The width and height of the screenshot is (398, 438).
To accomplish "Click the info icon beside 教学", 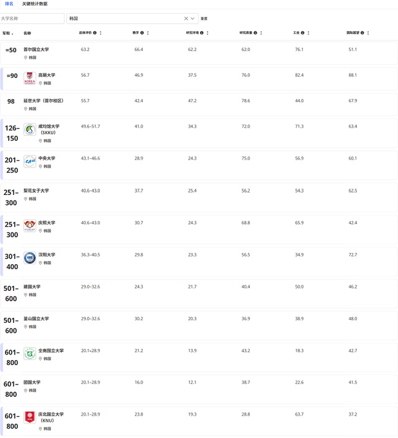I will [x=142, y=33].
